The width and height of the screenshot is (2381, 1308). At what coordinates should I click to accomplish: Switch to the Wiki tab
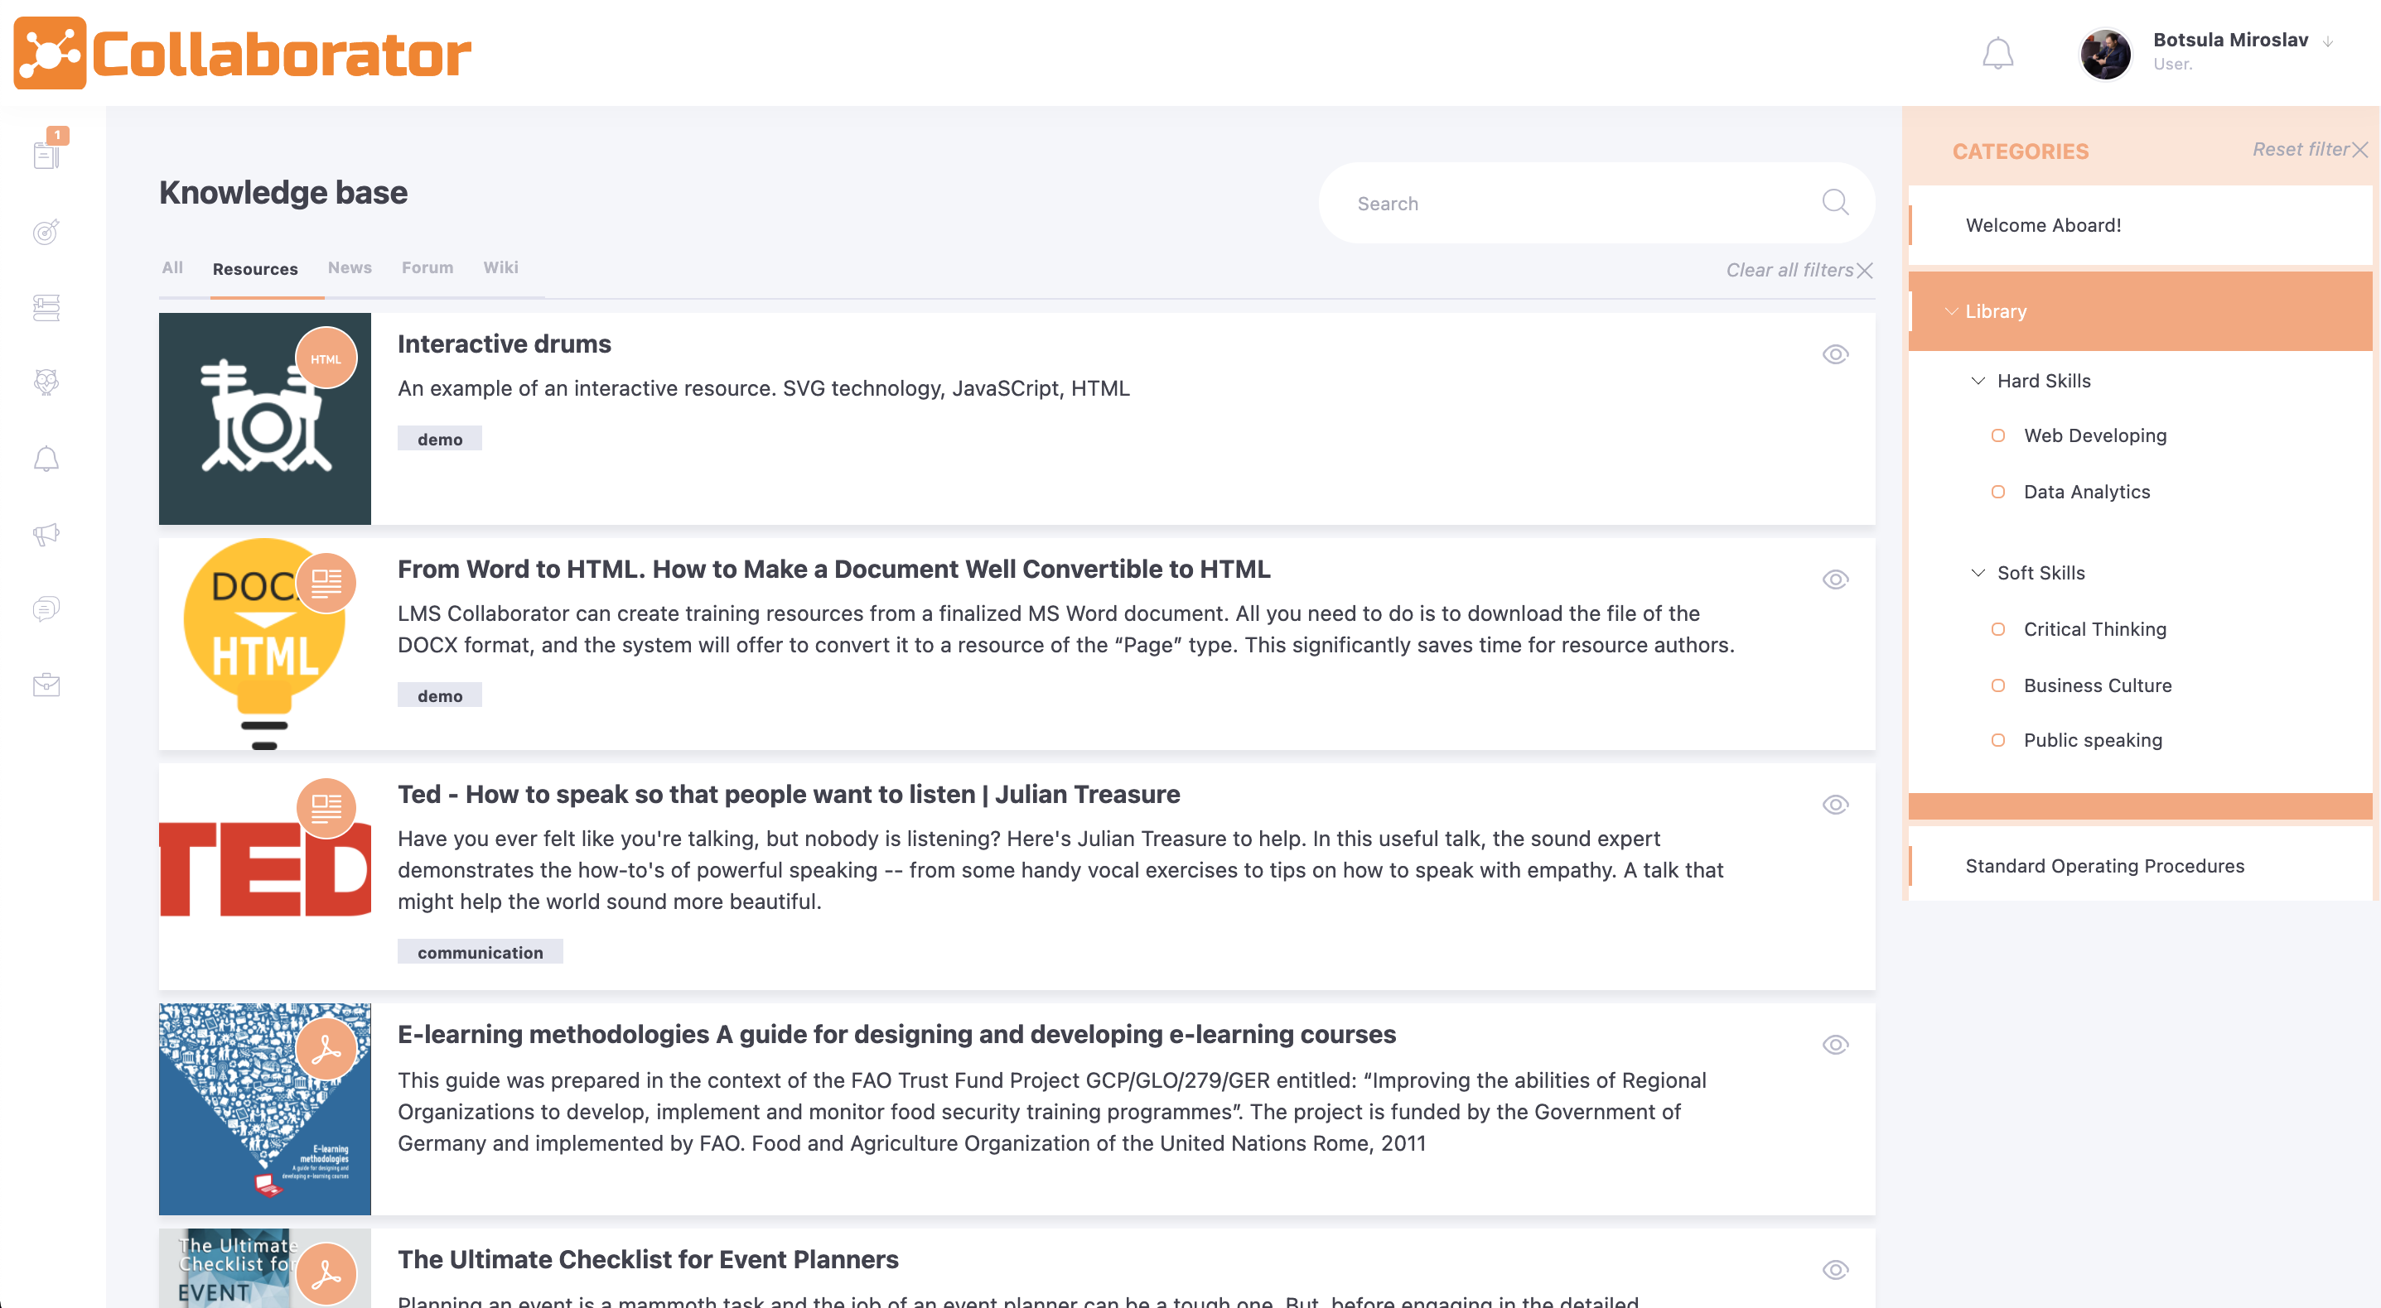coord(500,268)
